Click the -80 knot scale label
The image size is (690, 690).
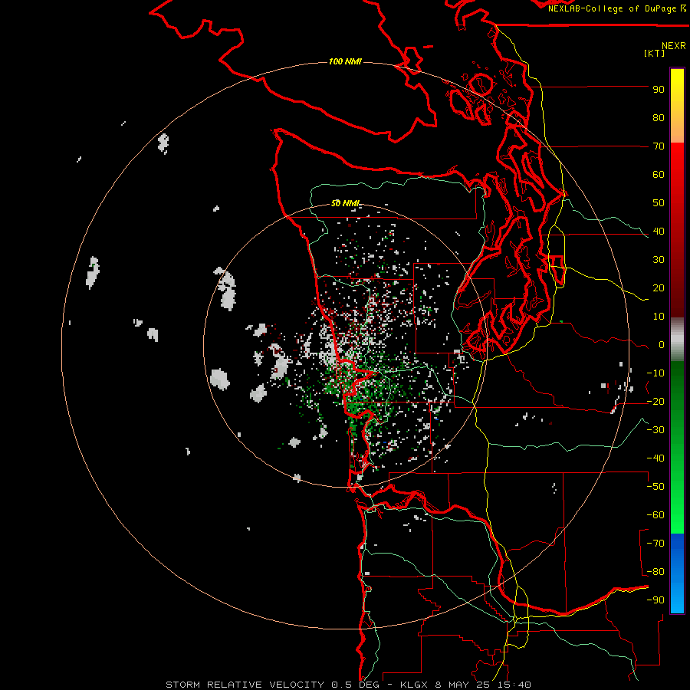(655, 572)
